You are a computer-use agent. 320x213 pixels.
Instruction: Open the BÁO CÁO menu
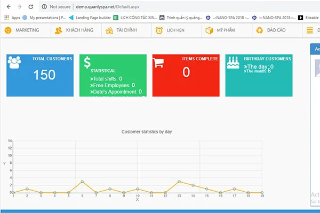[276, 30]
